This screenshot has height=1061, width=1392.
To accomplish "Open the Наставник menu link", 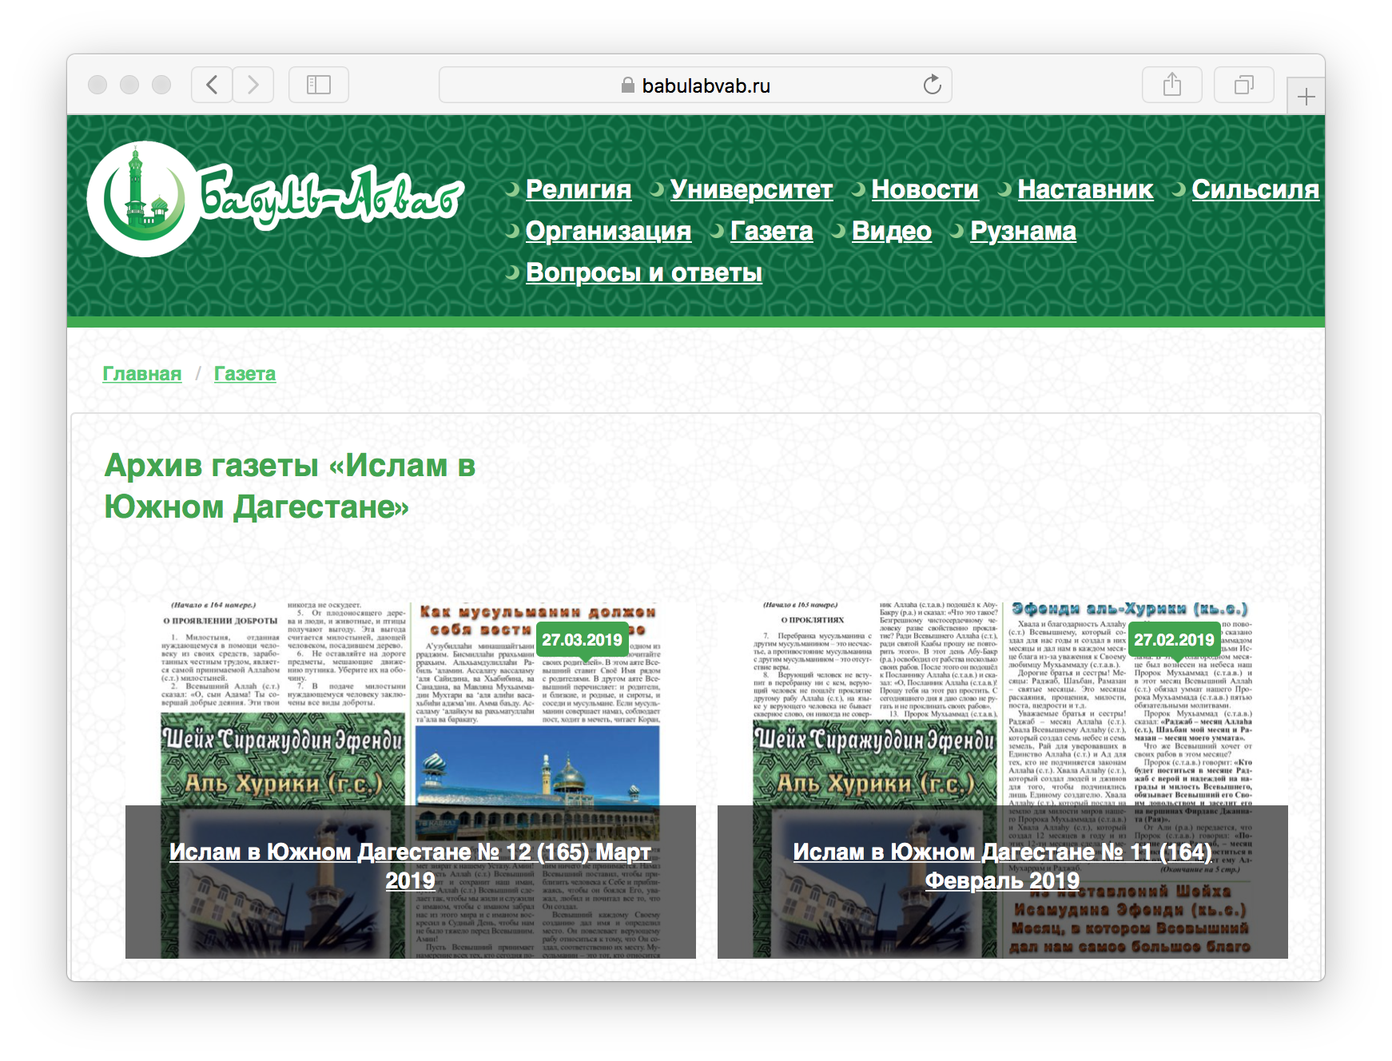I will [1084, 189].
